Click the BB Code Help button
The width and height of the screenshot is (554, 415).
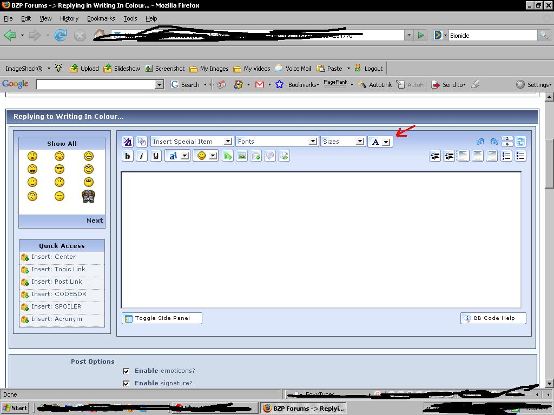click(493, 318)
